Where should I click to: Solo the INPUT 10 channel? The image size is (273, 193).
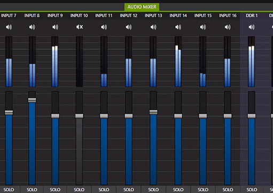coord(79,190)
